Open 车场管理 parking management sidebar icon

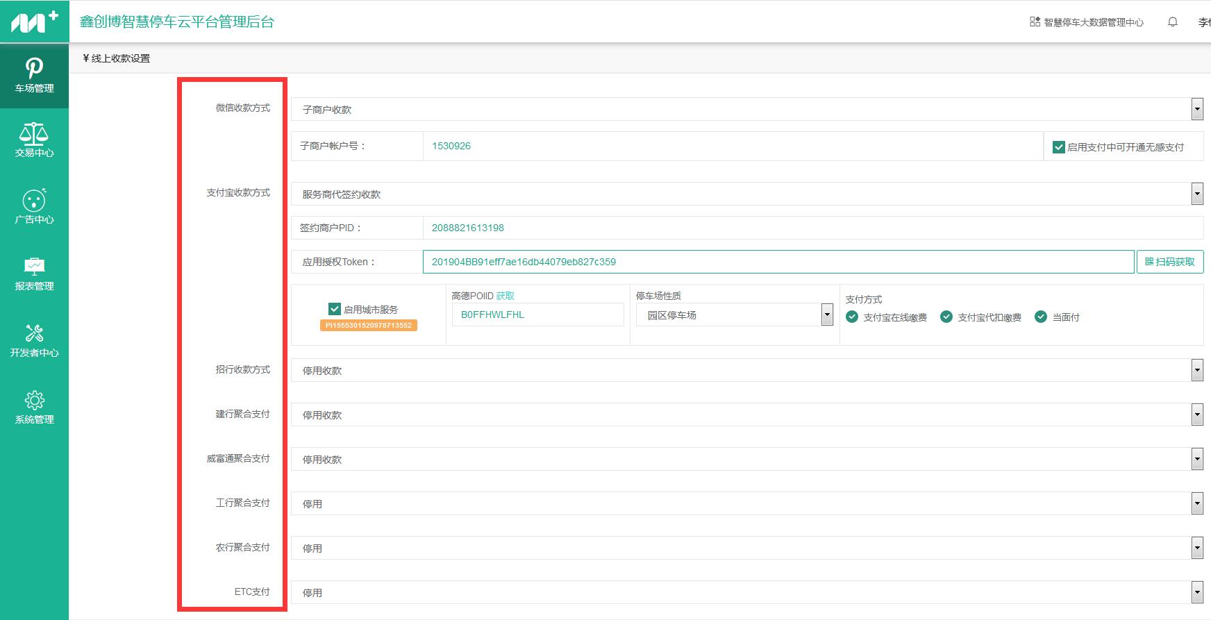click(x=34, y=69)
